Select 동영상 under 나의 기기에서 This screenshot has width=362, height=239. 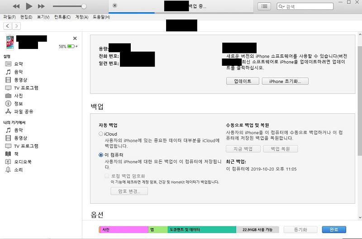pos(20,138)
